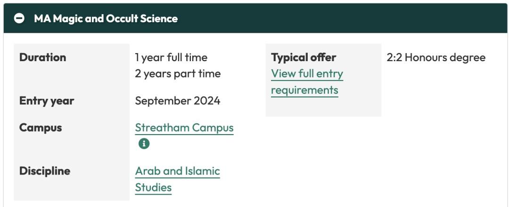The height and width of the screenshot is (207, 509).
Task: Click the word "requirements" in the entry link
Action: pos(304,90)
